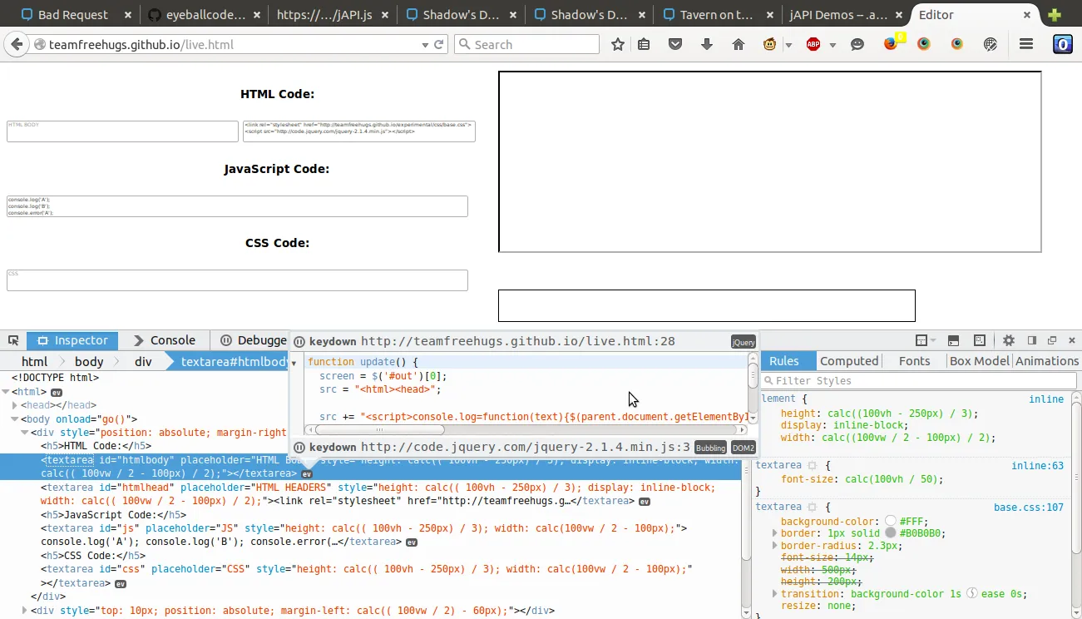Open the Downloads arrow icon

(x=707, y=44)
